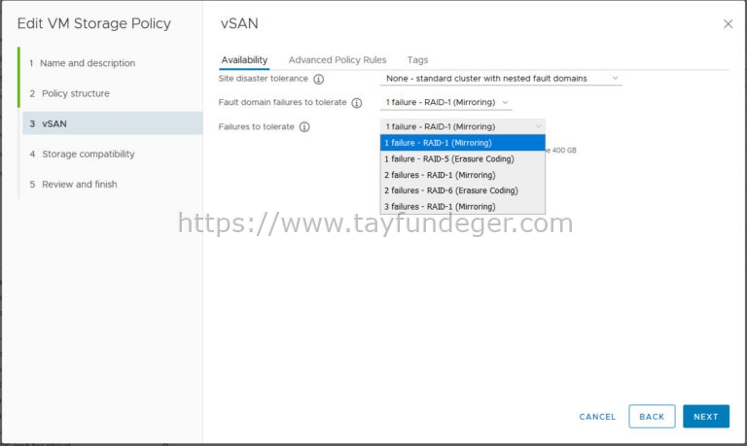Select 1 failure - RAID-1 (Mirroring) option
The height and width of the screenshot is (446, 747).
[462, 143]
